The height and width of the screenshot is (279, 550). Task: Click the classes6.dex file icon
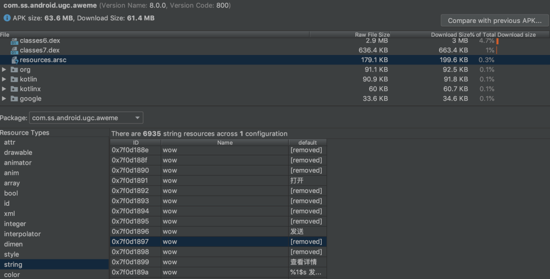14,41
